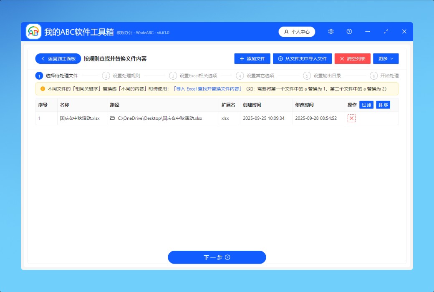Click the ABC app logo icon
Image resolution: width=434 pixels, height=292 pixels.
click(33, 32)
